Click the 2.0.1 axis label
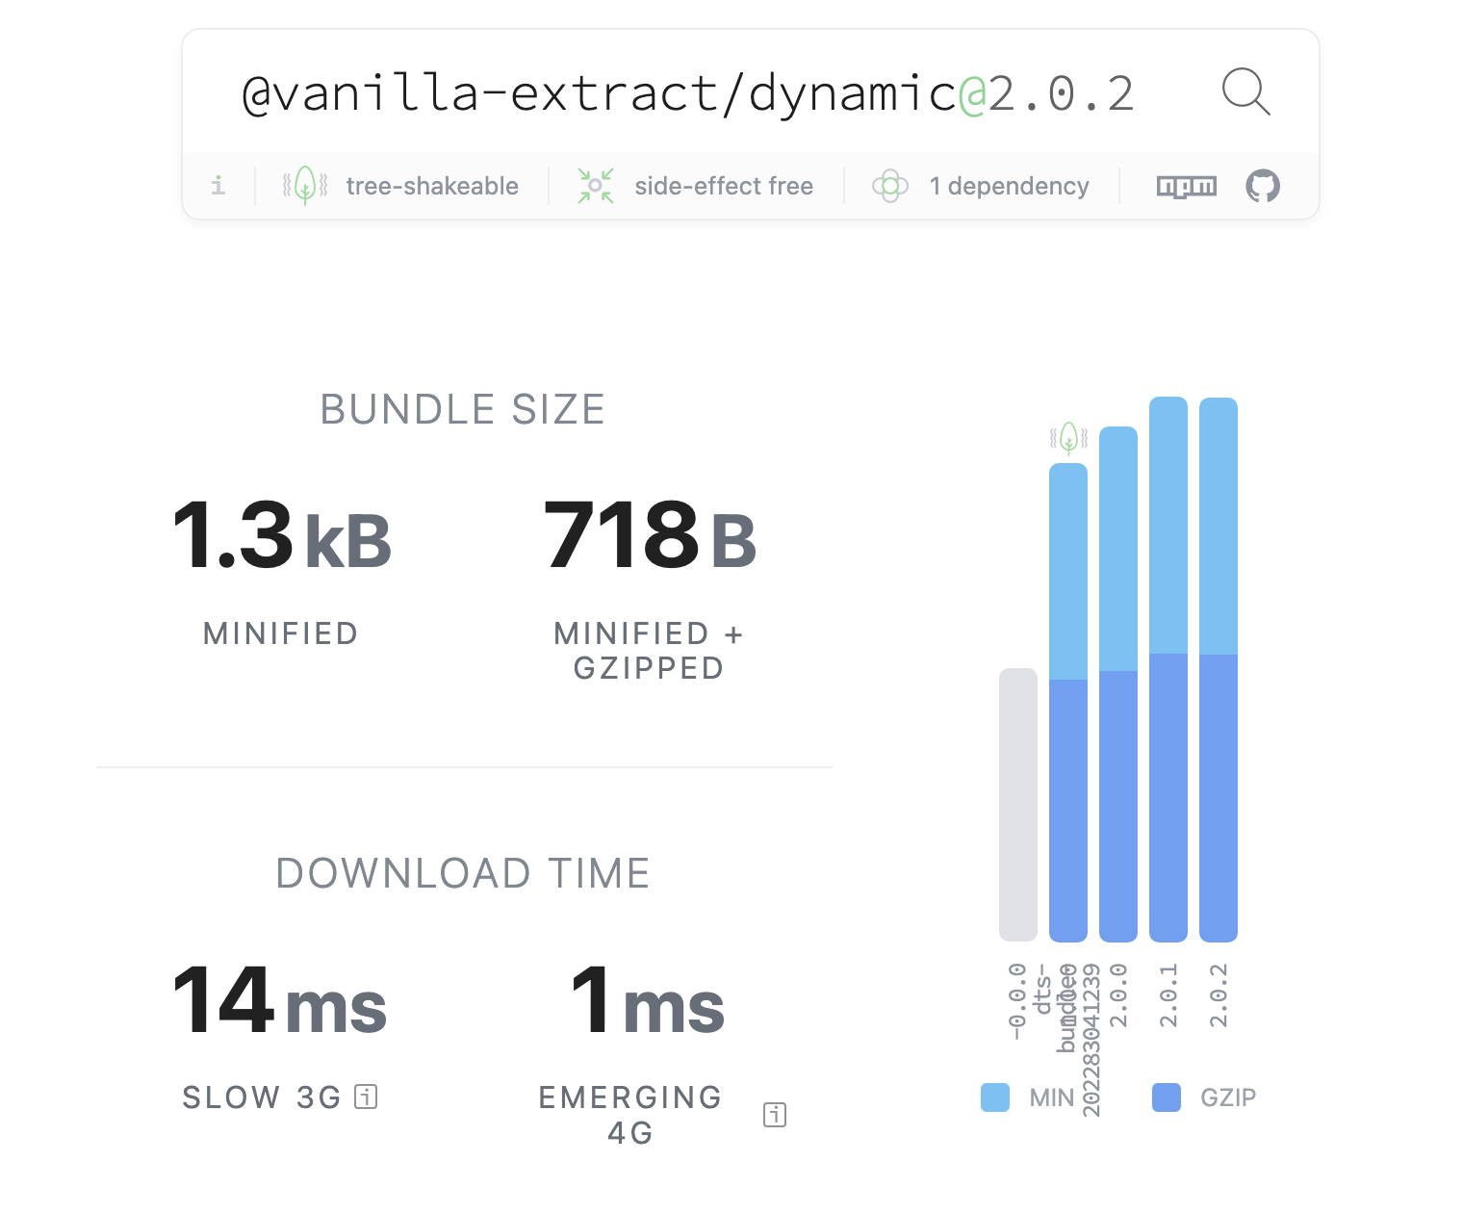Viewport: 1463px width, 1213px height. pyautogui.click(x=1168, y=995)
